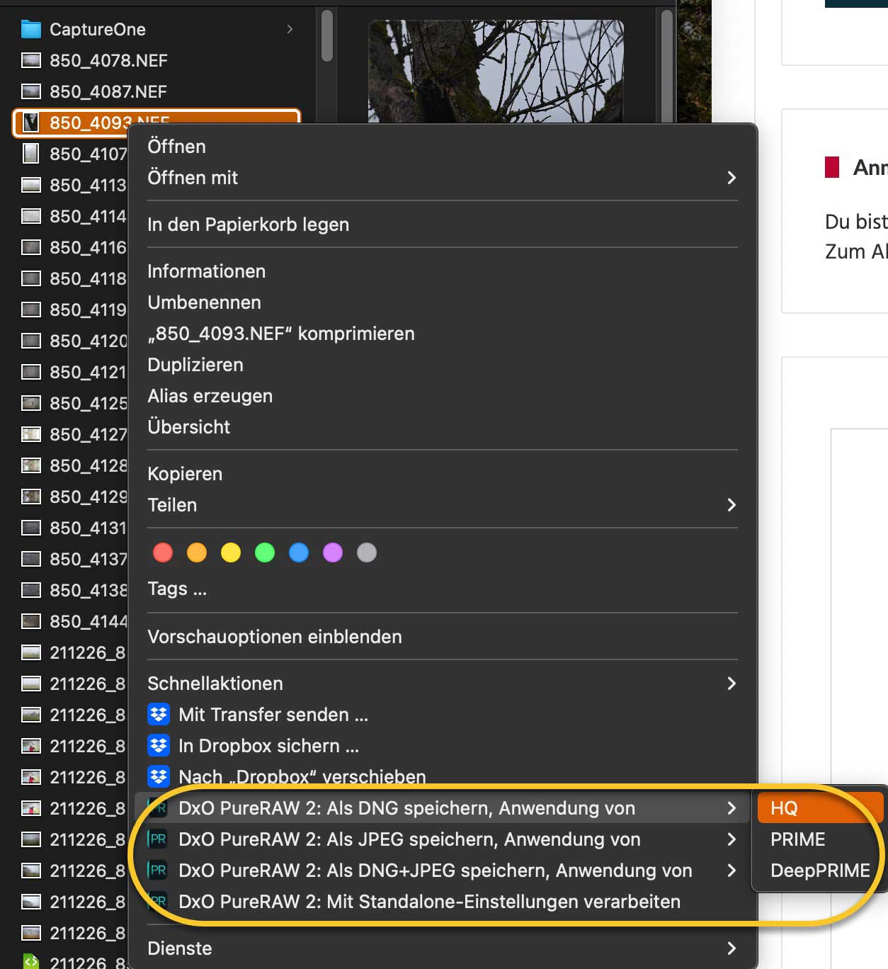Expand the Öffnen mit arrow
888x969 pixels.
pyautogui.click(x=732, y=178)
